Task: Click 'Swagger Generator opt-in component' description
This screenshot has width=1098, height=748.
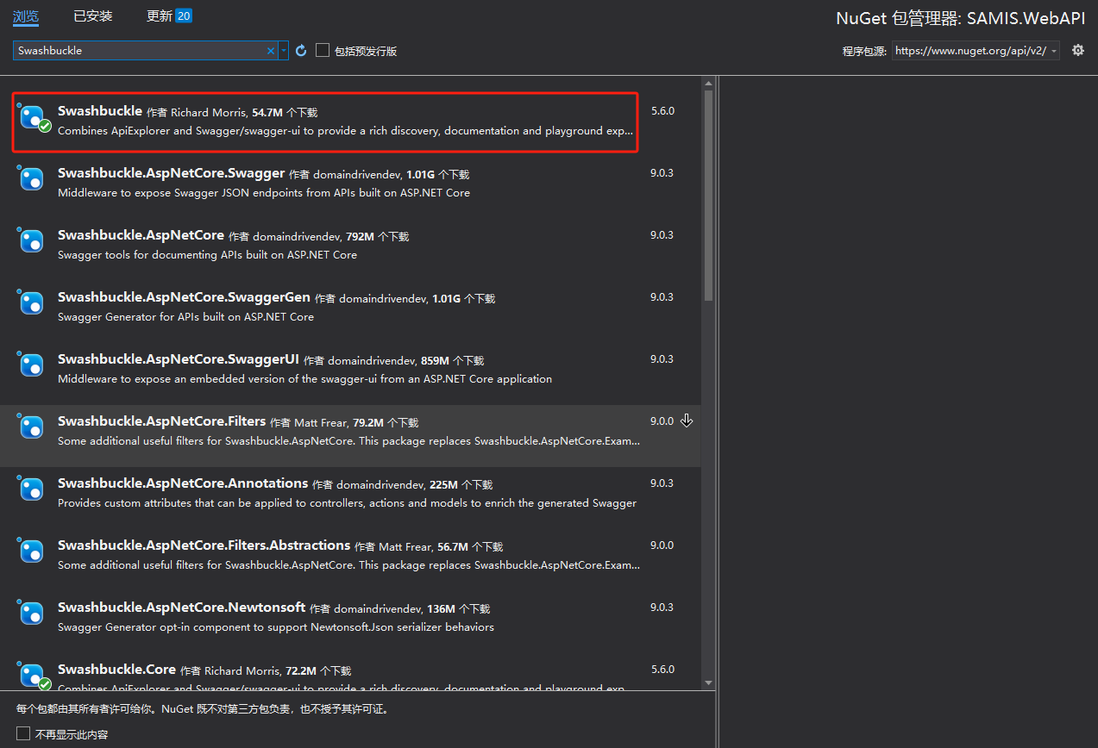Action: pos(276,627)
